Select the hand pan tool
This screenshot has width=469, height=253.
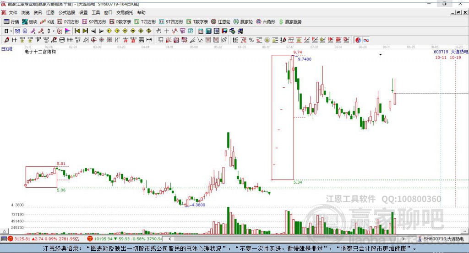pyautogui.click(x=159, y=31)
